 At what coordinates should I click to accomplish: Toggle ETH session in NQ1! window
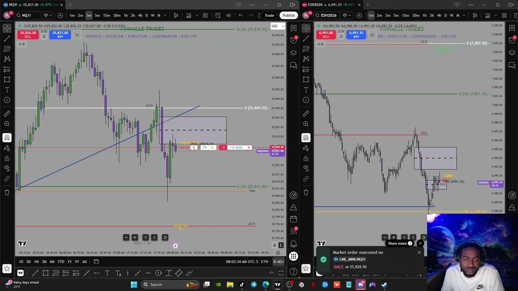264,262
